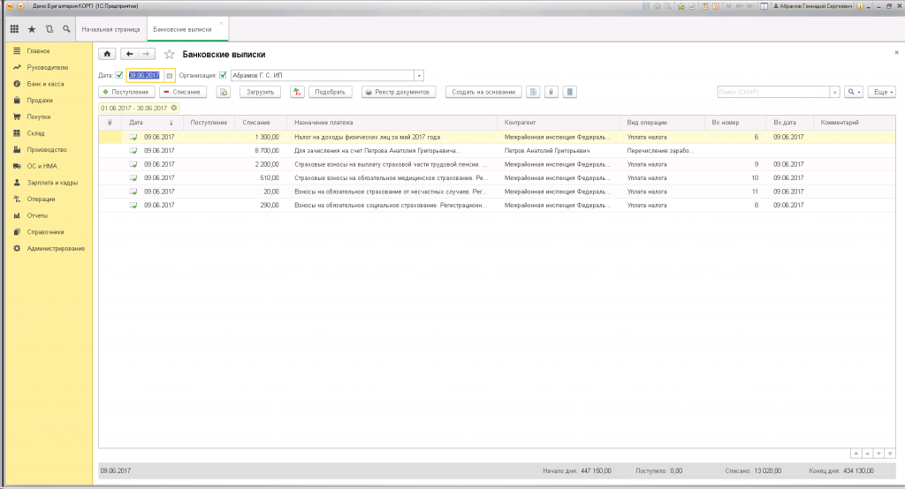Switch to the Начальная страница tab
Image resolution: width=905 pixels, height=489 pixels.
tap(110, 29)
